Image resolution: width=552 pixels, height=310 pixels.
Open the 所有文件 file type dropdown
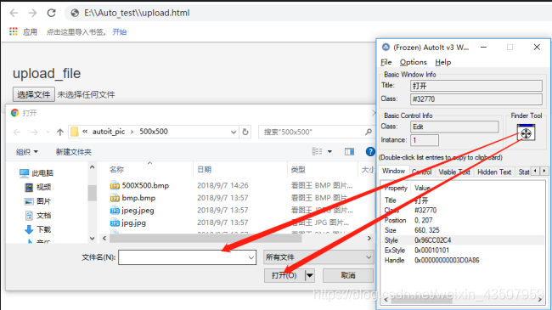coord(318,257)
